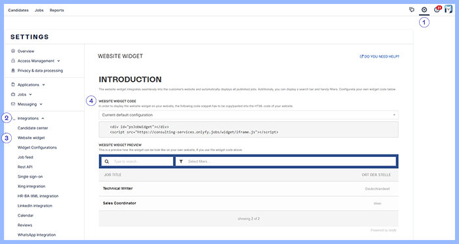
Task: Open LinkedIn integration settings
Action: click(x=35, y=206)
